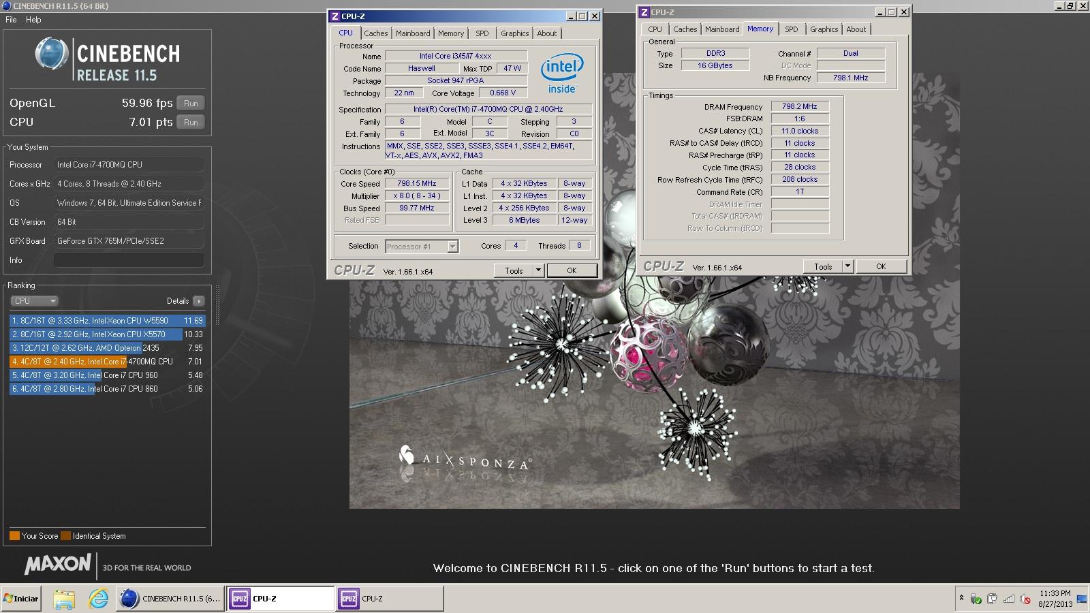Click Tools button in left CPU-Z window

[513, 270]
